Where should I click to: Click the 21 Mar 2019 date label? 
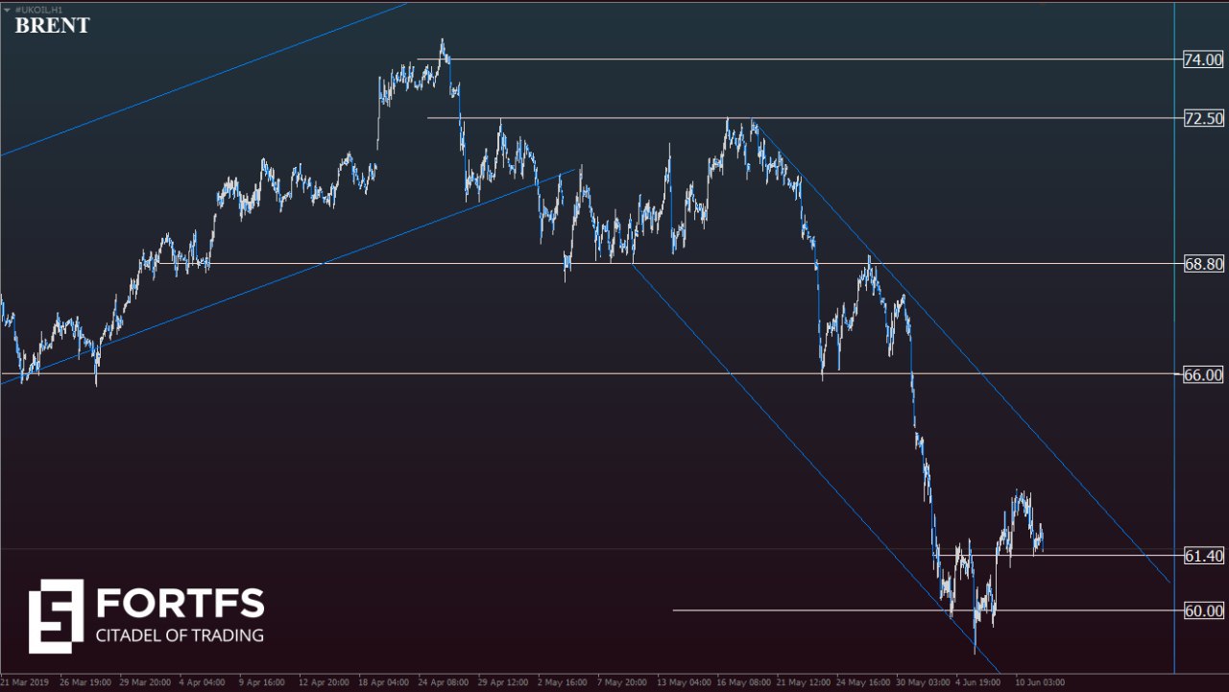pyautogui.click(x=24, y=682)
